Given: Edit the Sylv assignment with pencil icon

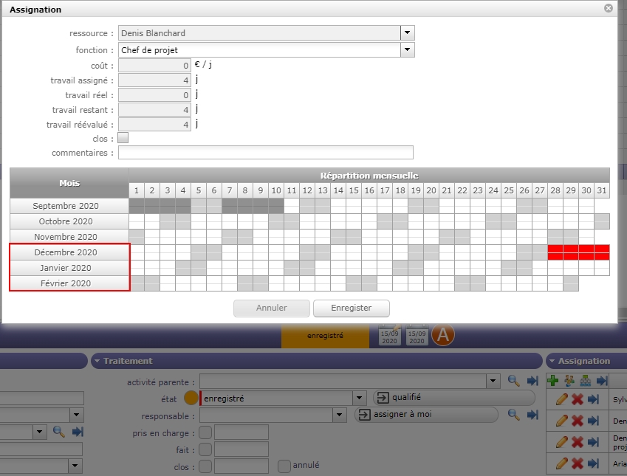Looking at the screenshot, I should [x=561, y=399].
